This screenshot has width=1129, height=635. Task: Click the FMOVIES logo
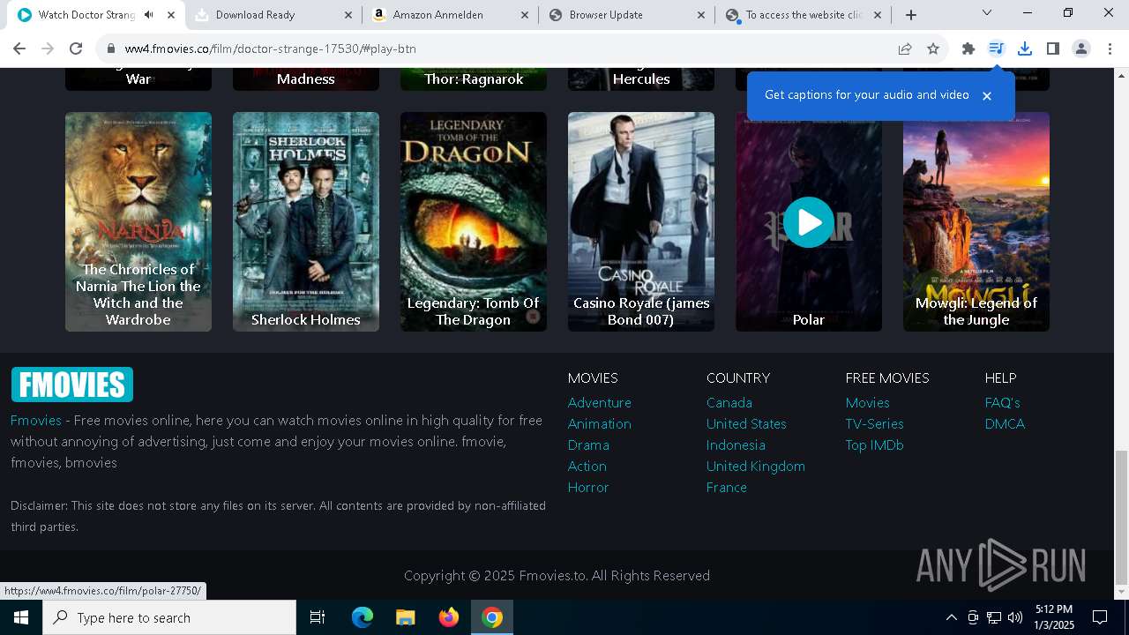(71, 385)
